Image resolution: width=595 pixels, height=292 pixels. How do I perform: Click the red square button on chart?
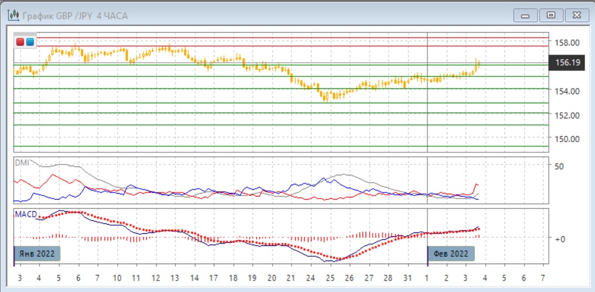[21, 41]
